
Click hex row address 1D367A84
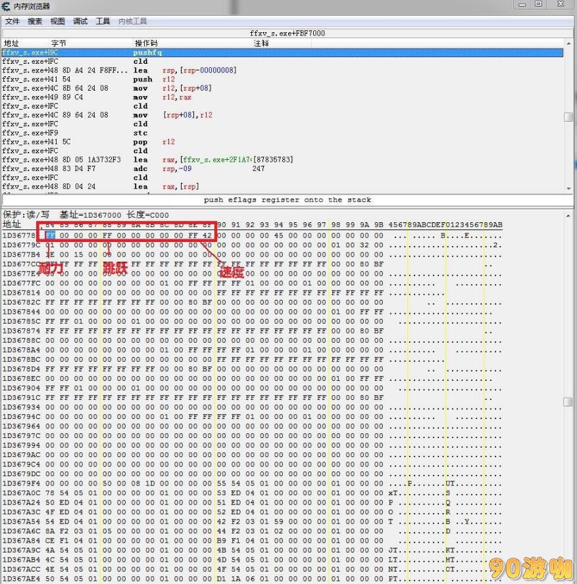click(x=21, y=541)
